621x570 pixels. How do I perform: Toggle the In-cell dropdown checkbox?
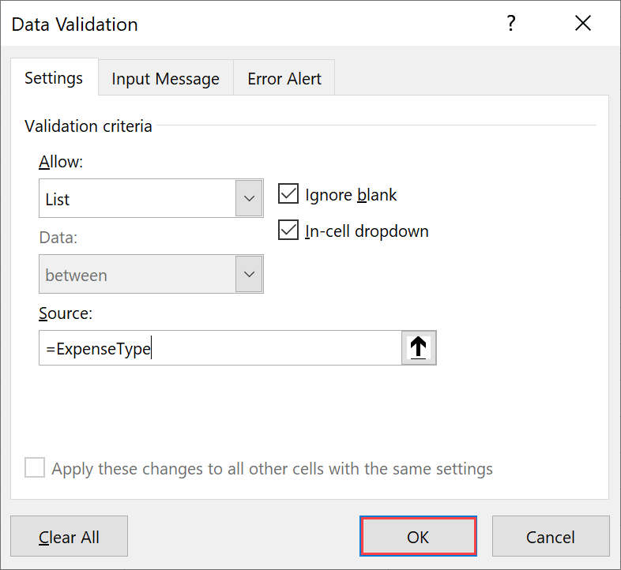pos(288,230)
